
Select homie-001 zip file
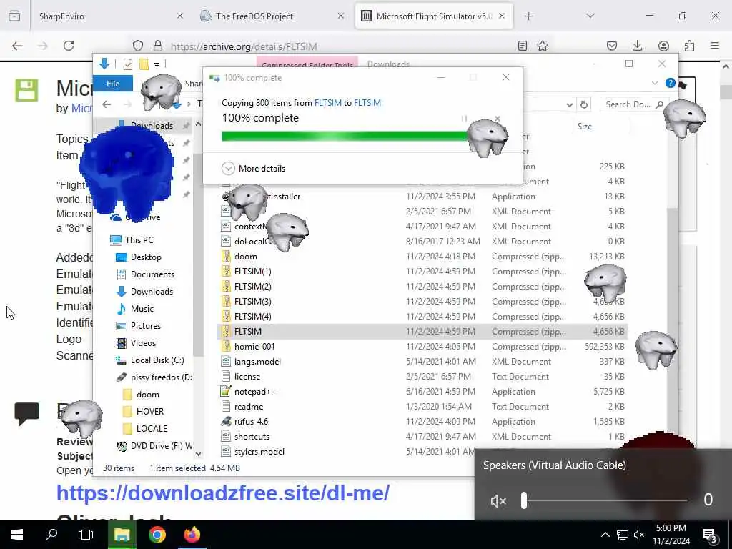tap(254, 347)
